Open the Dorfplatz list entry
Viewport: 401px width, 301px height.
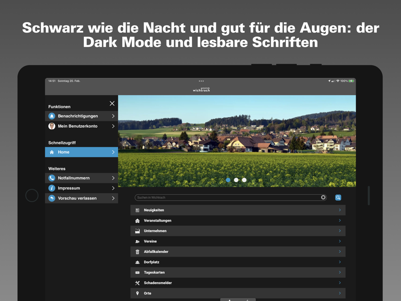[x=238, y=262]
